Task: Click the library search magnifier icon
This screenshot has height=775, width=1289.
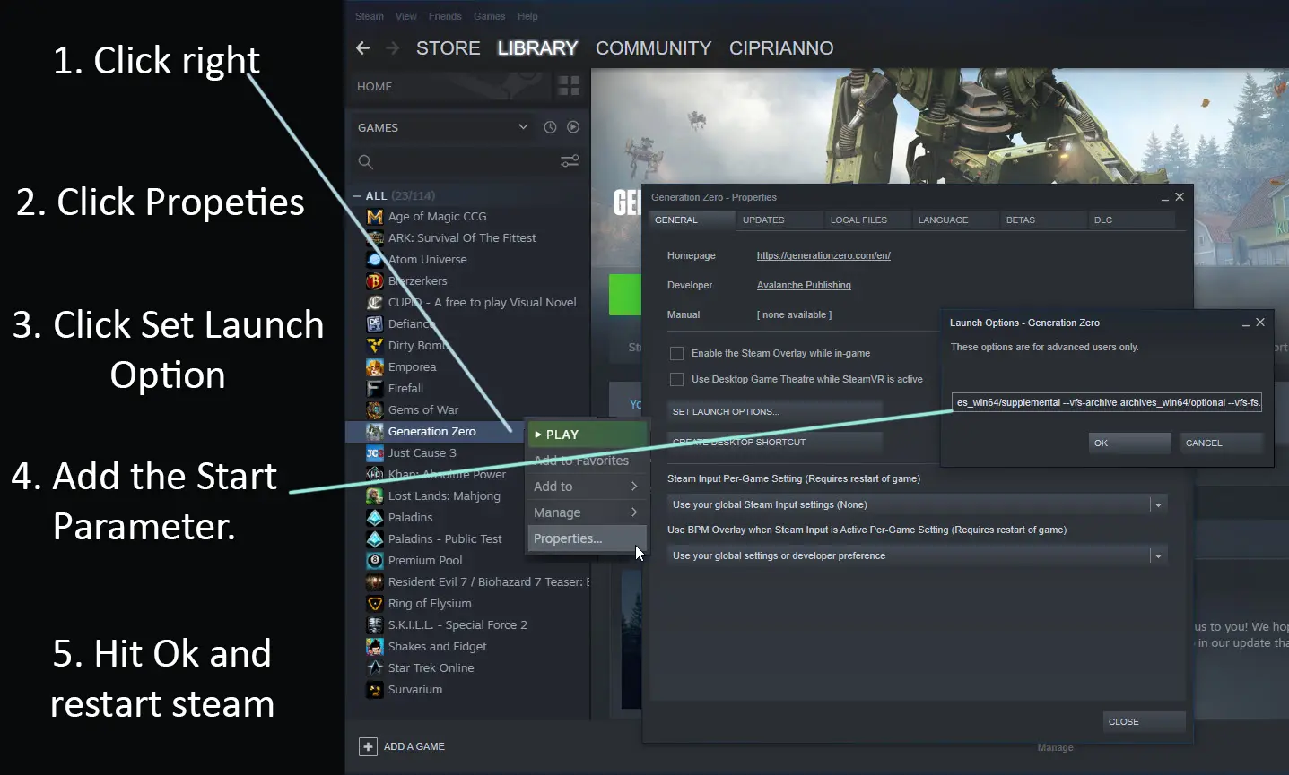Action: (365, 162)
